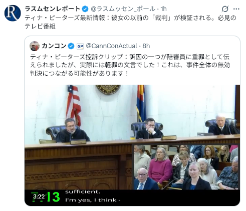Screen dimensions: 246x211
Task: Click the カンコン display name
Action: click(54, 46)
